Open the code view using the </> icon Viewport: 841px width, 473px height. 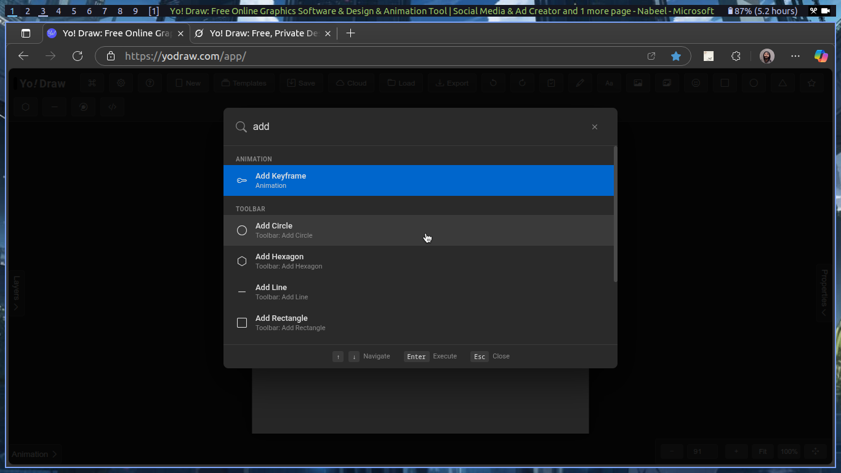(113, 107)
